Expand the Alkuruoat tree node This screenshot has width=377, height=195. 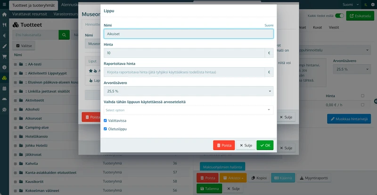coord(15,118)
